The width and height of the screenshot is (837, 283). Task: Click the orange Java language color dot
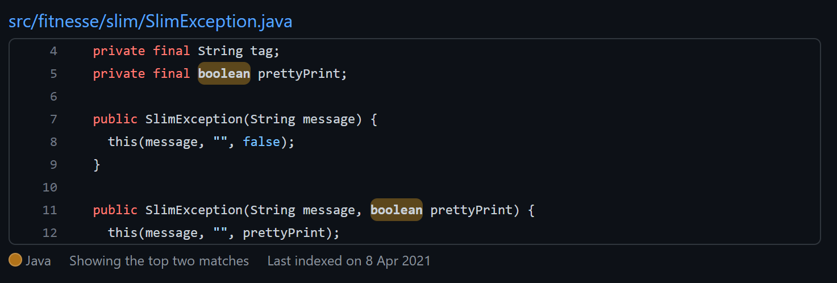pos(15,260)
